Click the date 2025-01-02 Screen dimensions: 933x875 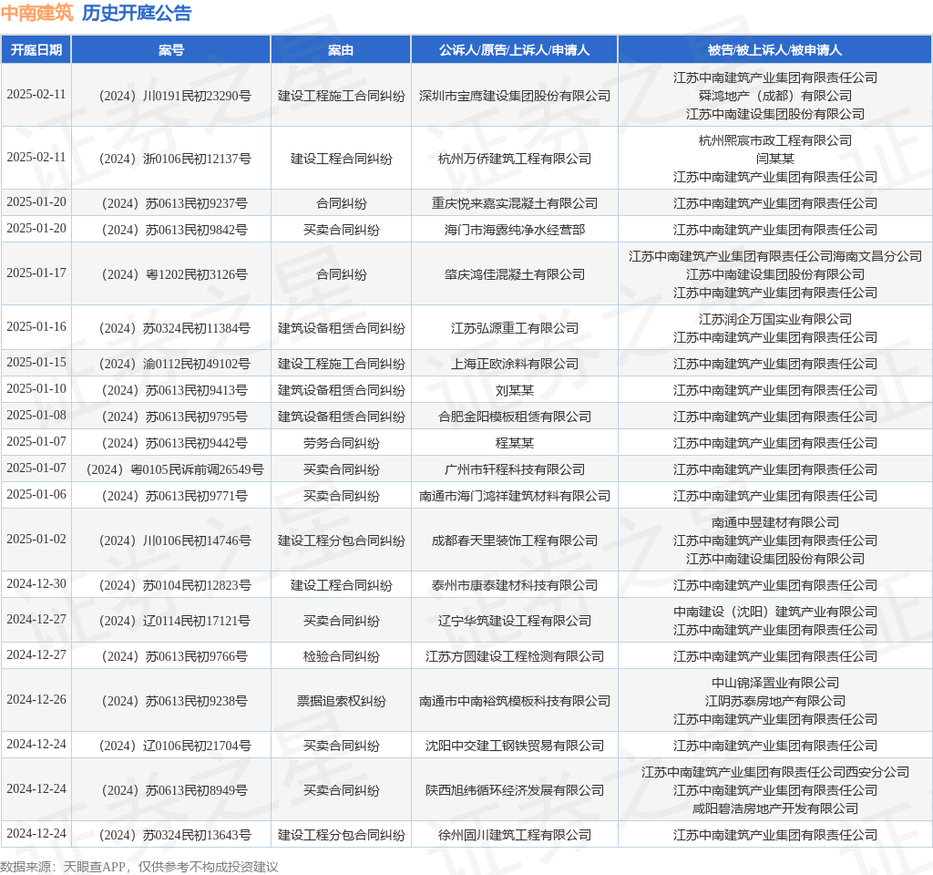36,540
